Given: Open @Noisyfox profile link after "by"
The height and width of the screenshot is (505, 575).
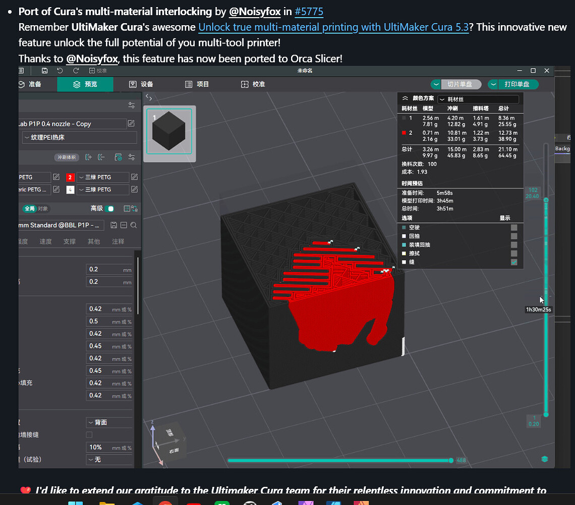Looking at the screenshot, I should click(x=255, y=12).
